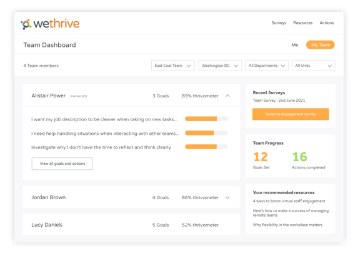Open the Surveys menu
Screen dimensions: 358x261
tap(279, 23)
